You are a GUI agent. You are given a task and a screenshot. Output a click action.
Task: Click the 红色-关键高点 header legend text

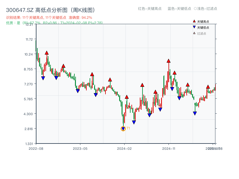coord(150,9)
